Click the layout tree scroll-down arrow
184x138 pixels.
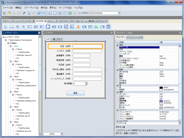coord(40,135)
